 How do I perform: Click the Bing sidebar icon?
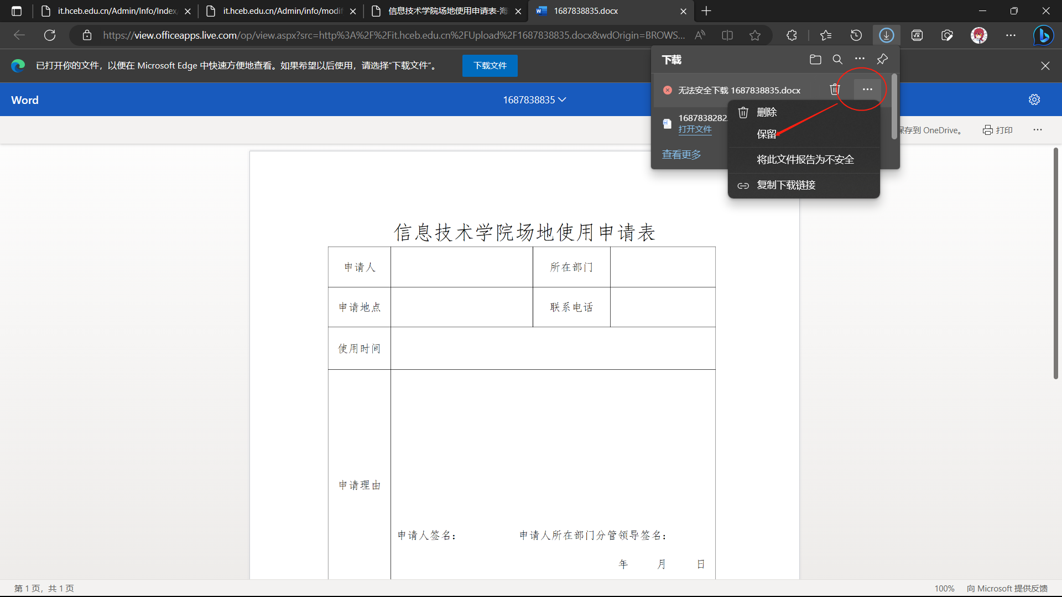1043,35
